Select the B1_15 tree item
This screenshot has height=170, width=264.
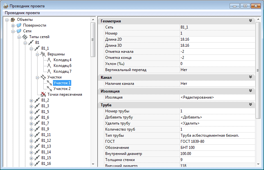pyautogui.click(x=46, y=158)
